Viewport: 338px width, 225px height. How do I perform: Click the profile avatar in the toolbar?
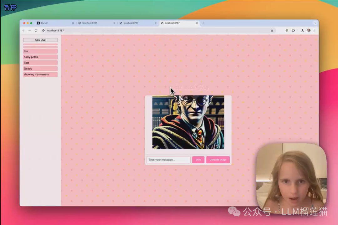pos(309,31)
